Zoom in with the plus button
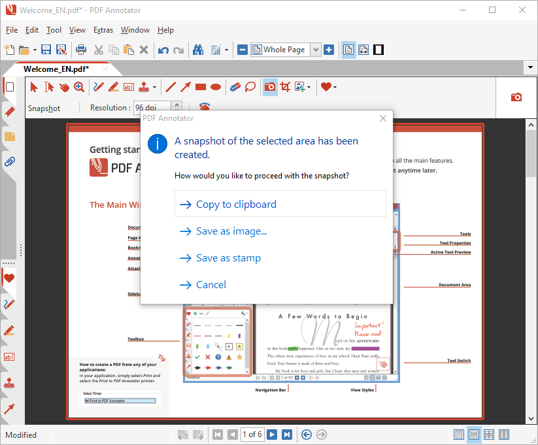 coord(329,50)
